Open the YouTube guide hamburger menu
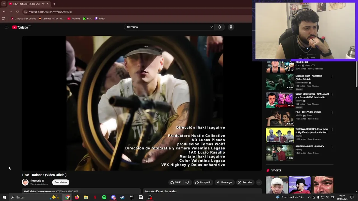 tap(6, 27)
